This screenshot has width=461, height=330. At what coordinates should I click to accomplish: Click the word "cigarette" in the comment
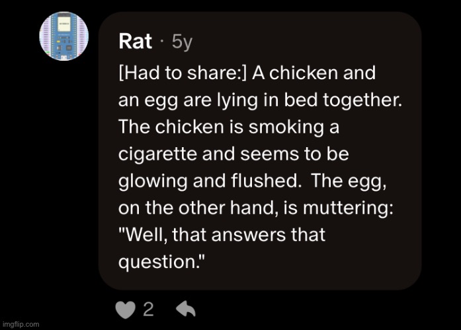(157, 154)
